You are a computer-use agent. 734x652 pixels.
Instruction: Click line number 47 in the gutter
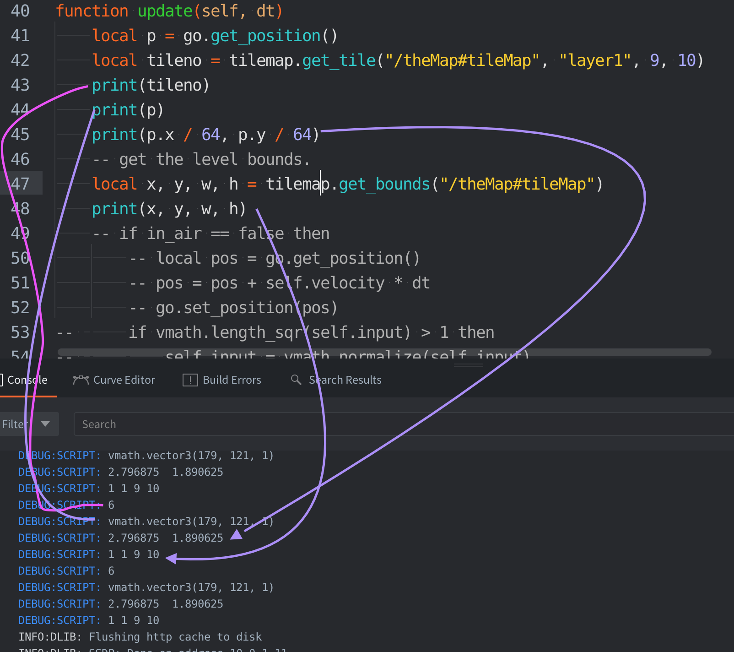click(x=20, y=184)
